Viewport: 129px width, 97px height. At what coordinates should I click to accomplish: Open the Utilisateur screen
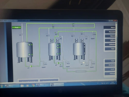coord(110,44)
